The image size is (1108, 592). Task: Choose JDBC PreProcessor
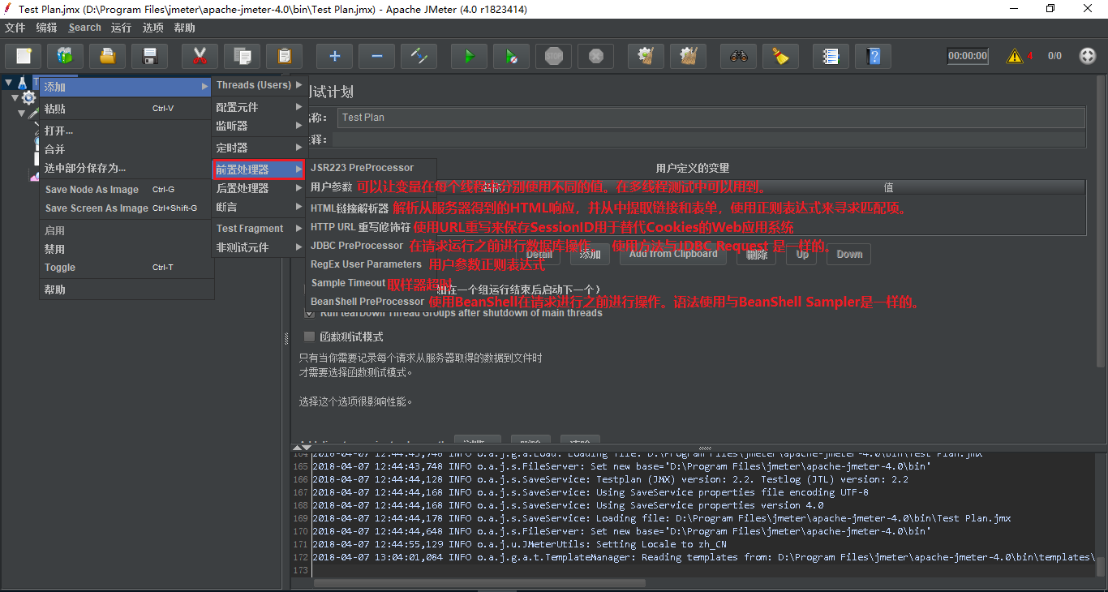pyautogui.click(x=371, y=246)
